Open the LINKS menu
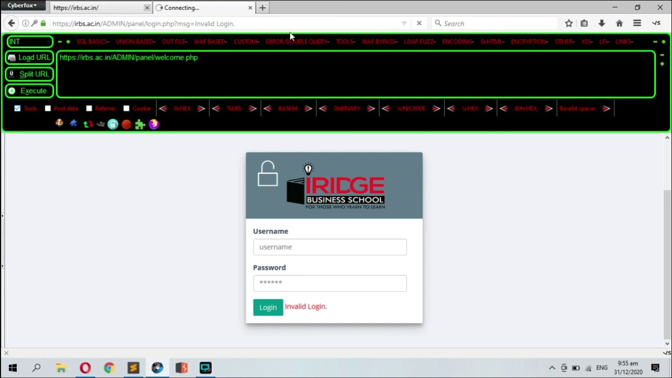 pos(624,41)
